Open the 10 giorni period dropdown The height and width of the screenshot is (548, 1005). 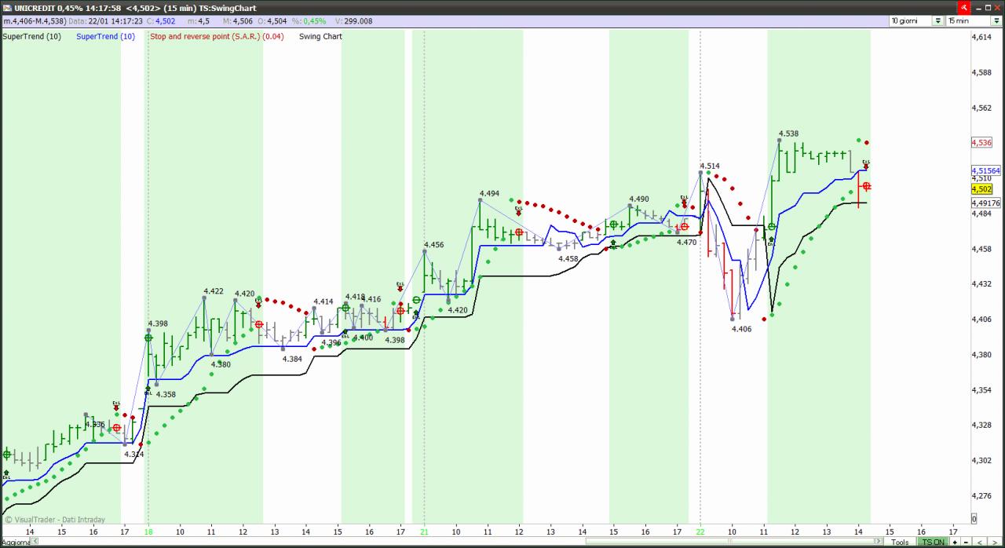coord(916,21)
